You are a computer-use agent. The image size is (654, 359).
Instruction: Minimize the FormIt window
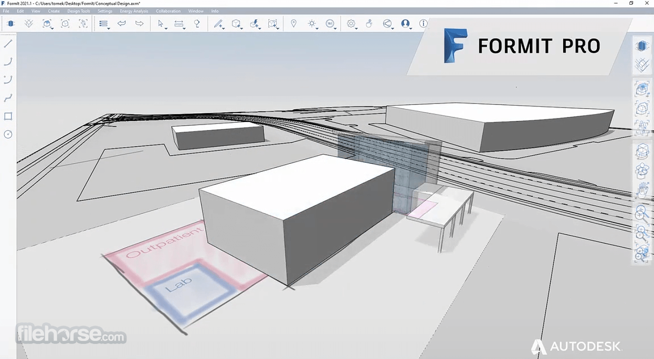point(616,4)
